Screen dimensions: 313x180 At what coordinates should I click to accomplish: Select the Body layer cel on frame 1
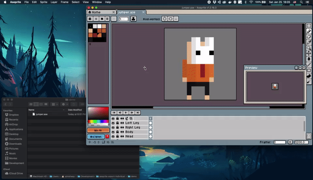151,132
